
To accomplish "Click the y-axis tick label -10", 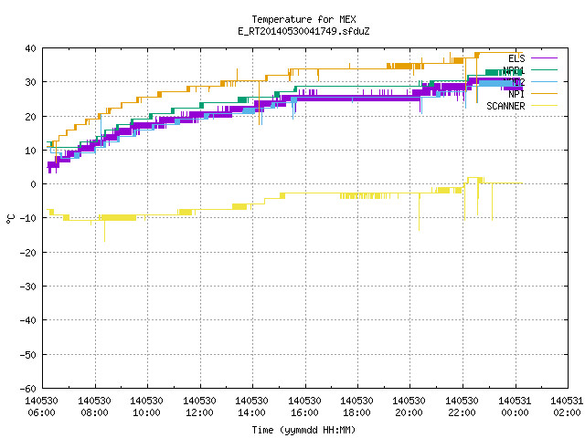I will (28, 218).
